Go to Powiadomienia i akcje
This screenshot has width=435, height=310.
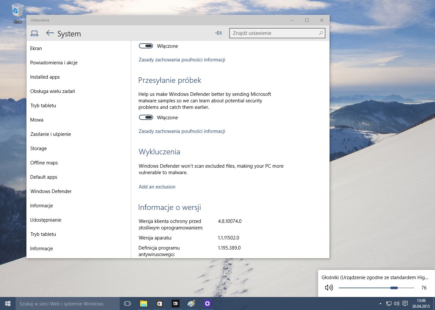click(x=54, y=62)
